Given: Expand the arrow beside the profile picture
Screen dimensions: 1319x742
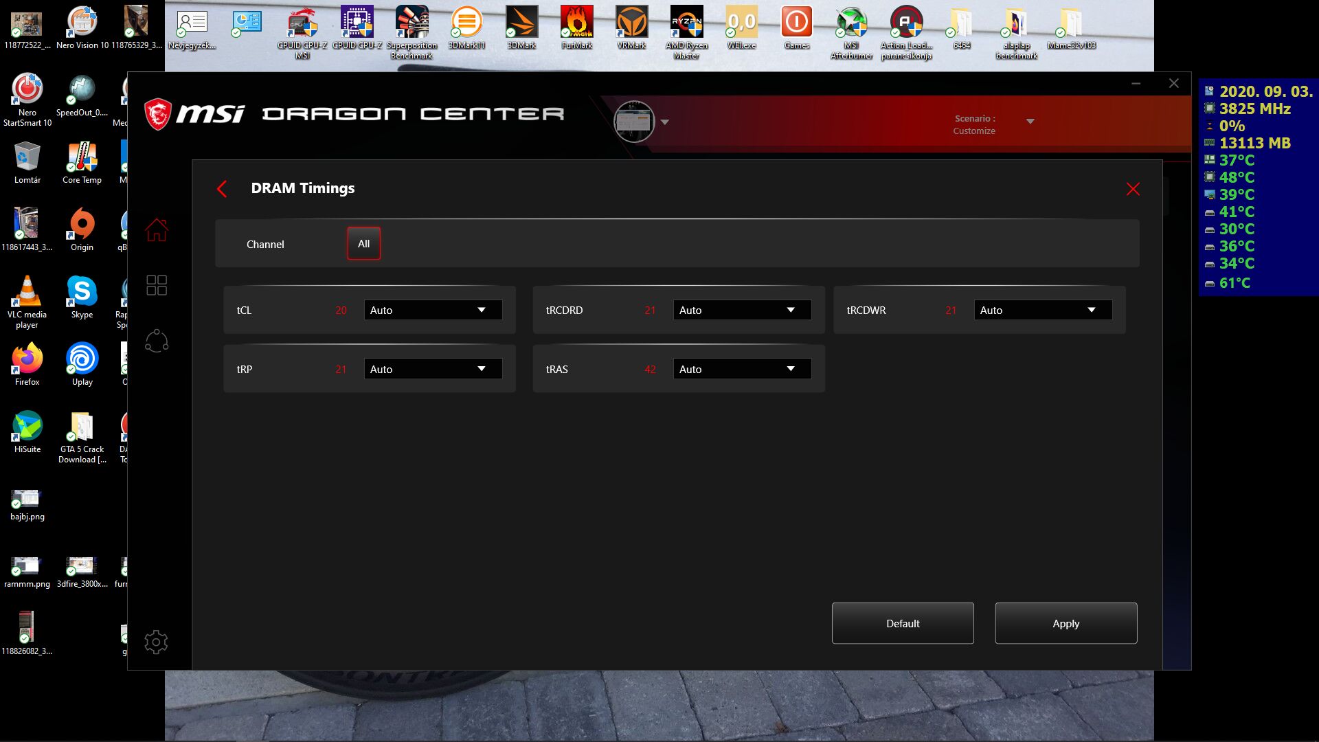Looking at the screenshot, I should [x=664, y=122].
